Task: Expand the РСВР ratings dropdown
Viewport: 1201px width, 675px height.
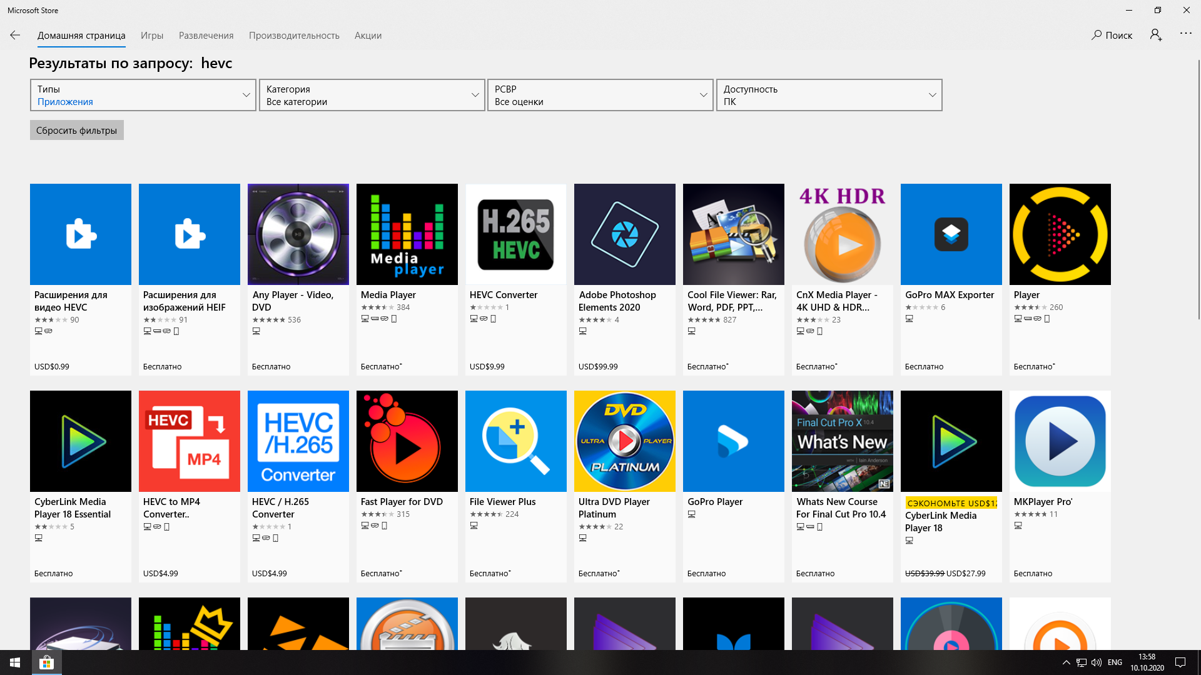Action: pos(600,95)
